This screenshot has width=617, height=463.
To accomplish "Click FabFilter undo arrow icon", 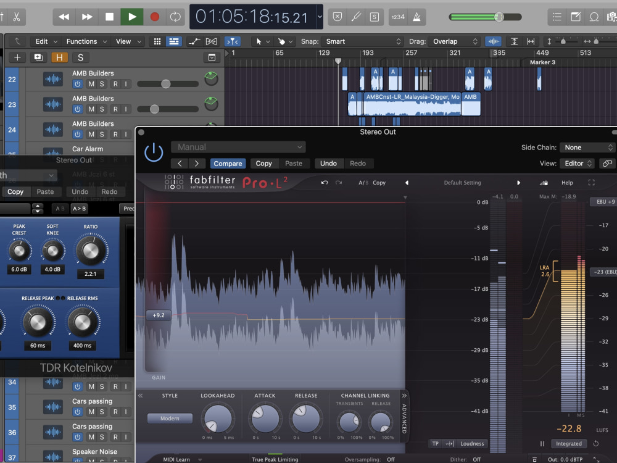I will tap(325, 183).
